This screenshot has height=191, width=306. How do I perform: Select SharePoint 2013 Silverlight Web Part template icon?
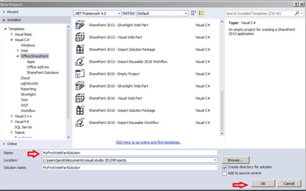pyautogui.click(x=80, y=25)
